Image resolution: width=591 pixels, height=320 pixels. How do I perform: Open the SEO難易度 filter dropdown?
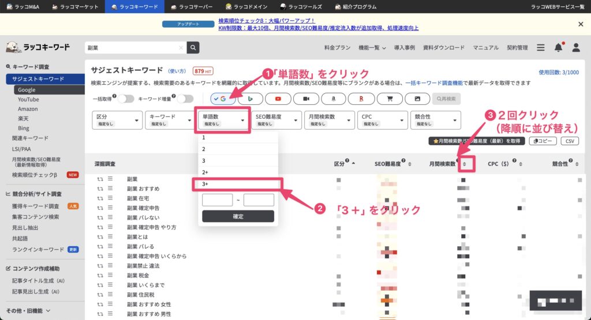coord(276,120)
